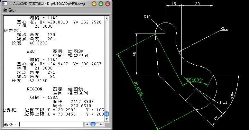Open the 编辑(E) menu
The image size is (249, 130).
(10, 10)
